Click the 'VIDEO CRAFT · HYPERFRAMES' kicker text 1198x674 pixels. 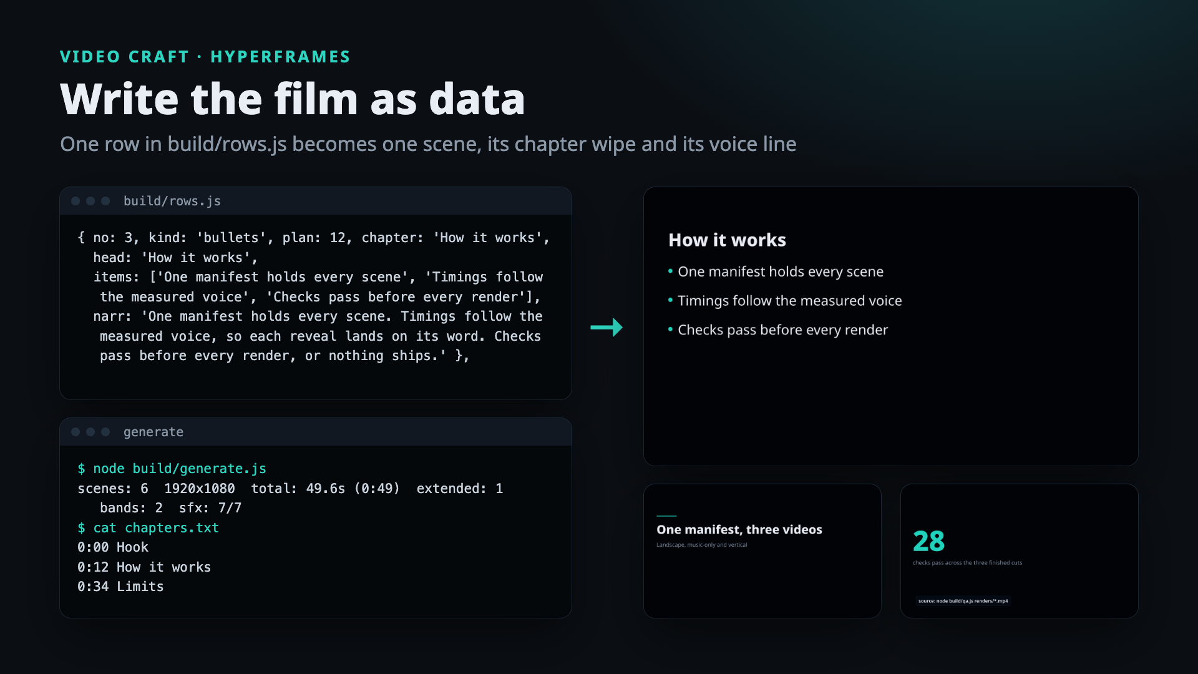[x=205, y=57]
